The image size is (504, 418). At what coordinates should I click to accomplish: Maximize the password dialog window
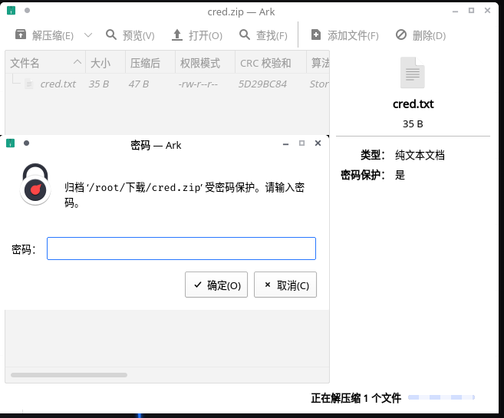301,143
